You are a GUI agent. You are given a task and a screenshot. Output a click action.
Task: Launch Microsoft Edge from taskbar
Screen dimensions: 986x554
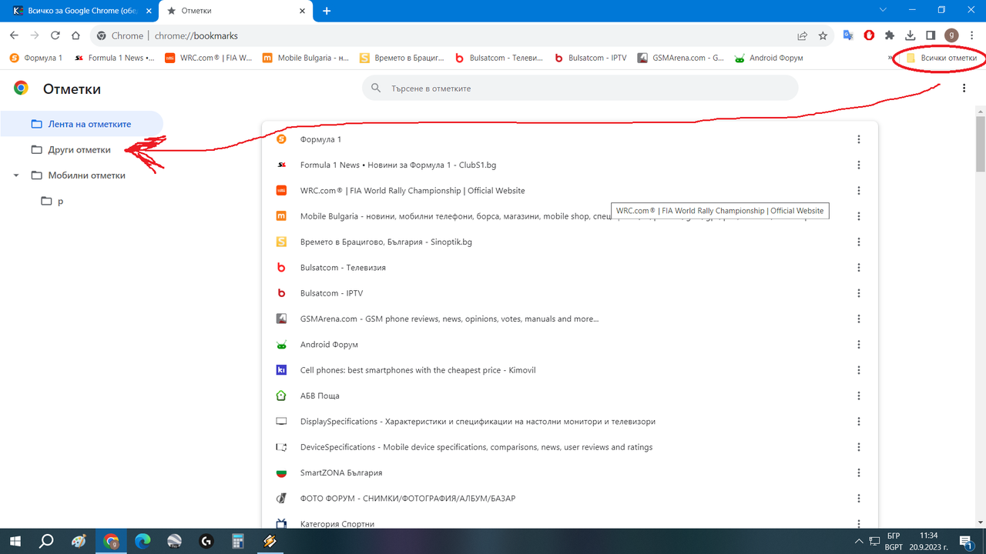[143, 541]
